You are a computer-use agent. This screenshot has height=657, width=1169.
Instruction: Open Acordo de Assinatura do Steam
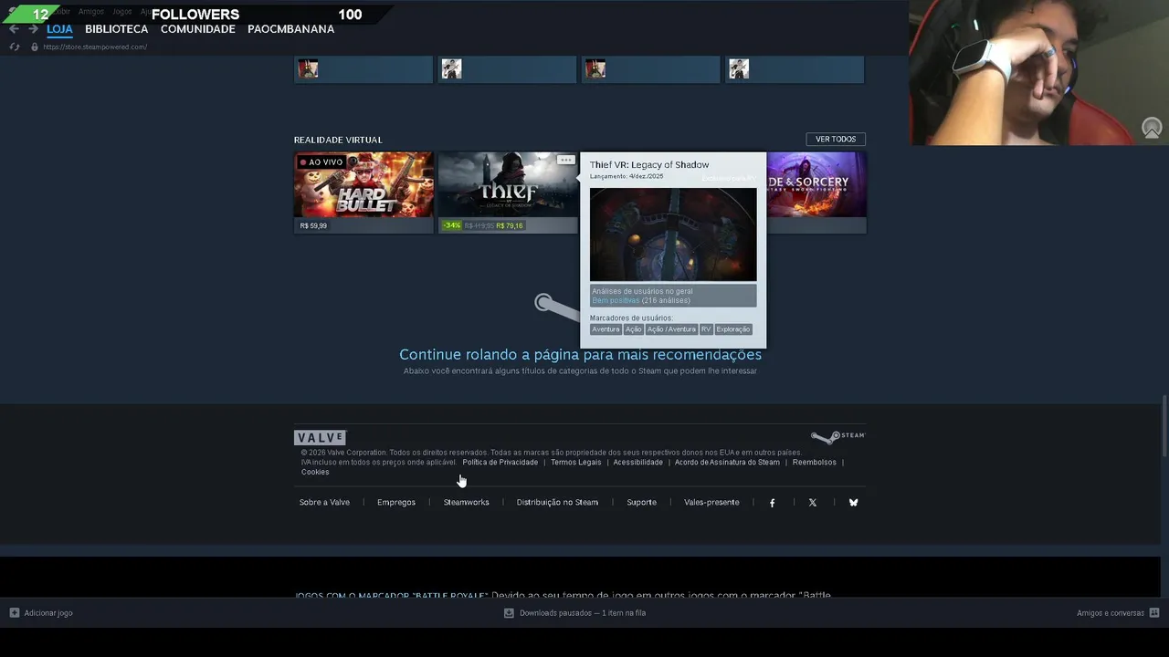point(727,463)
